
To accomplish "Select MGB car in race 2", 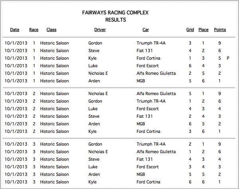I will 141,124.
